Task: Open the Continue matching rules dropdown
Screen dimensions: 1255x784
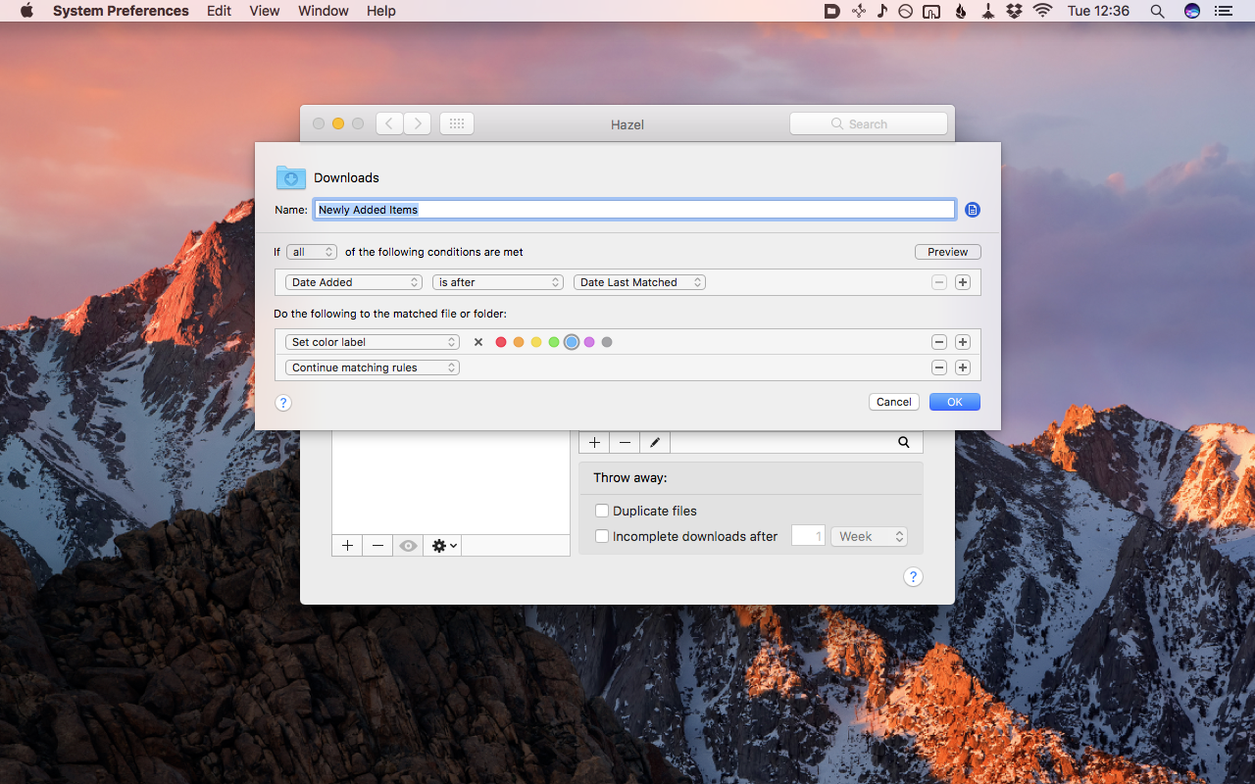Action: click(373, 367)
